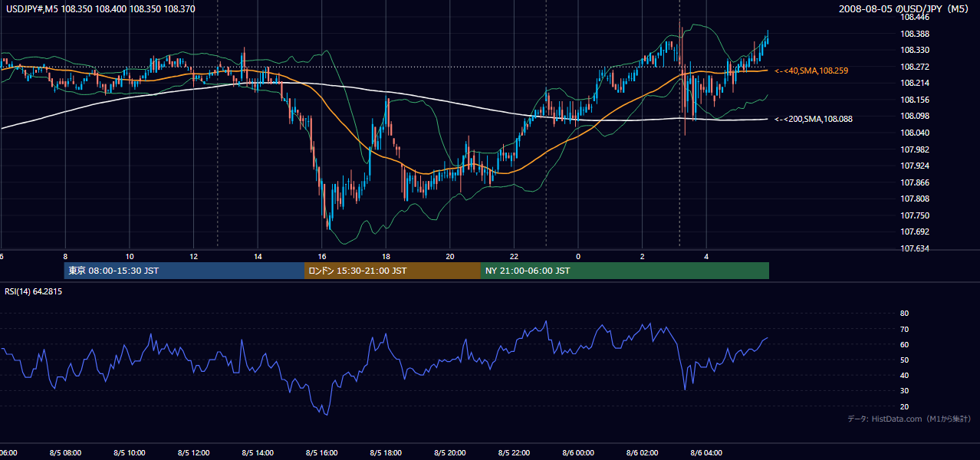Click the 8/5 12:00 time axis label
This screenshot has height=460, width=980.
pyautogui.click(x=193, y=452)
